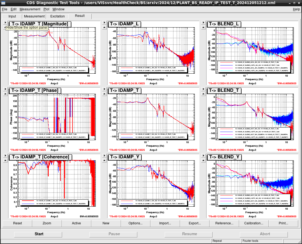Show option panel for T-> IDAMP_Y plot

tap(104, 156)
